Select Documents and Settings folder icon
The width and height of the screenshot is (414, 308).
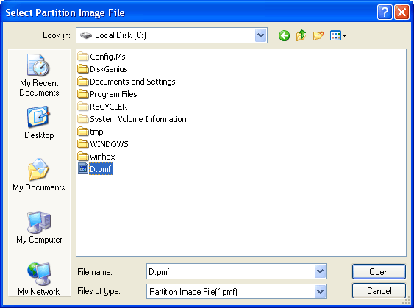tap(83, 82)
